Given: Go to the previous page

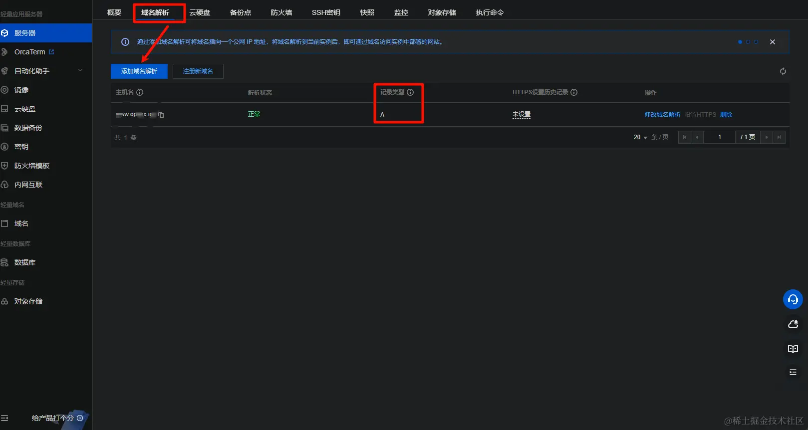Looking at the screenshot, I should [x=697, y=137].
